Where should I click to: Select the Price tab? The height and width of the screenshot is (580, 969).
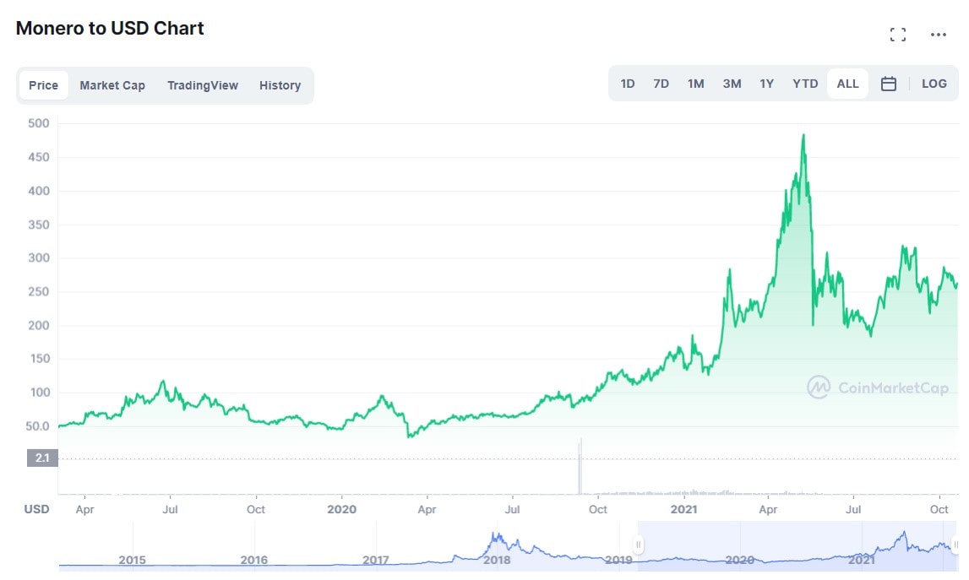click(x=43, y=84)
